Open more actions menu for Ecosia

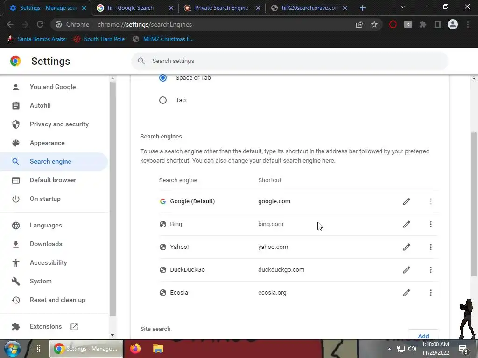(x=430, y=293)
